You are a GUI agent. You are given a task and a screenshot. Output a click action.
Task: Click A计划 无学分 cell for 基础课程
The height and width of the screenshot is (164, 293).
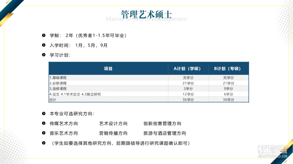click(188, 78)
